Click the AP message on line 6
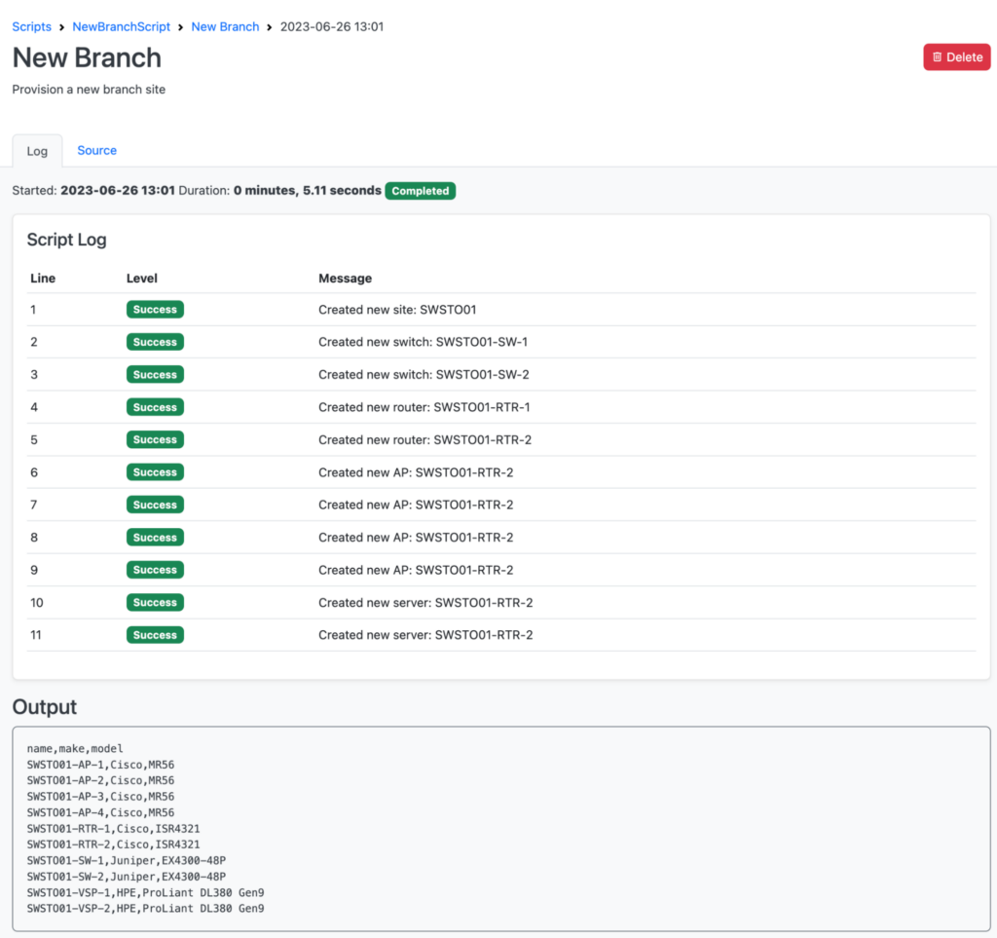Image resolution: width=997 pixels, height=938 pixels. click(416, 472)
